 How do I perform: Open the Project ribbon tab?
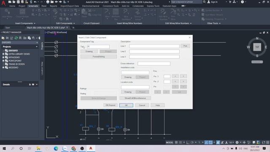tap(22, 6)
